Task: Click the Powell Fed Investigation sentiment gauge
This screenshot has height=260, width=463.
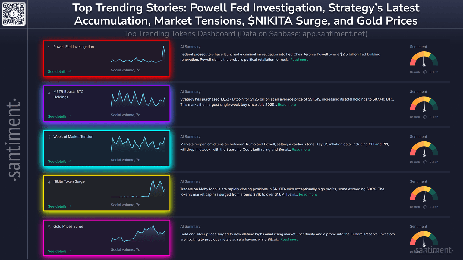Action: click(x=424, y=59)
